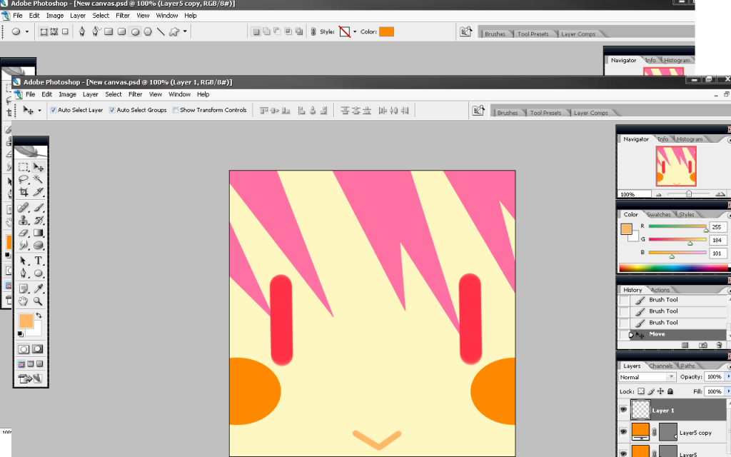
Task: Click the foreground color swatch in the toolbox
Action: point(26,321)
